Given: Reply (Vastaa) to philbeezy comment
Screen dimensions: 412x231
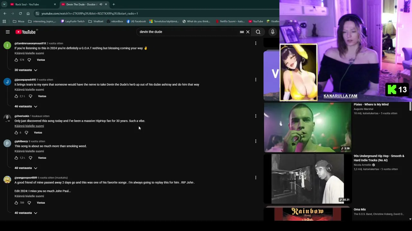Looking at the screenshot, I should coord(42,158).
